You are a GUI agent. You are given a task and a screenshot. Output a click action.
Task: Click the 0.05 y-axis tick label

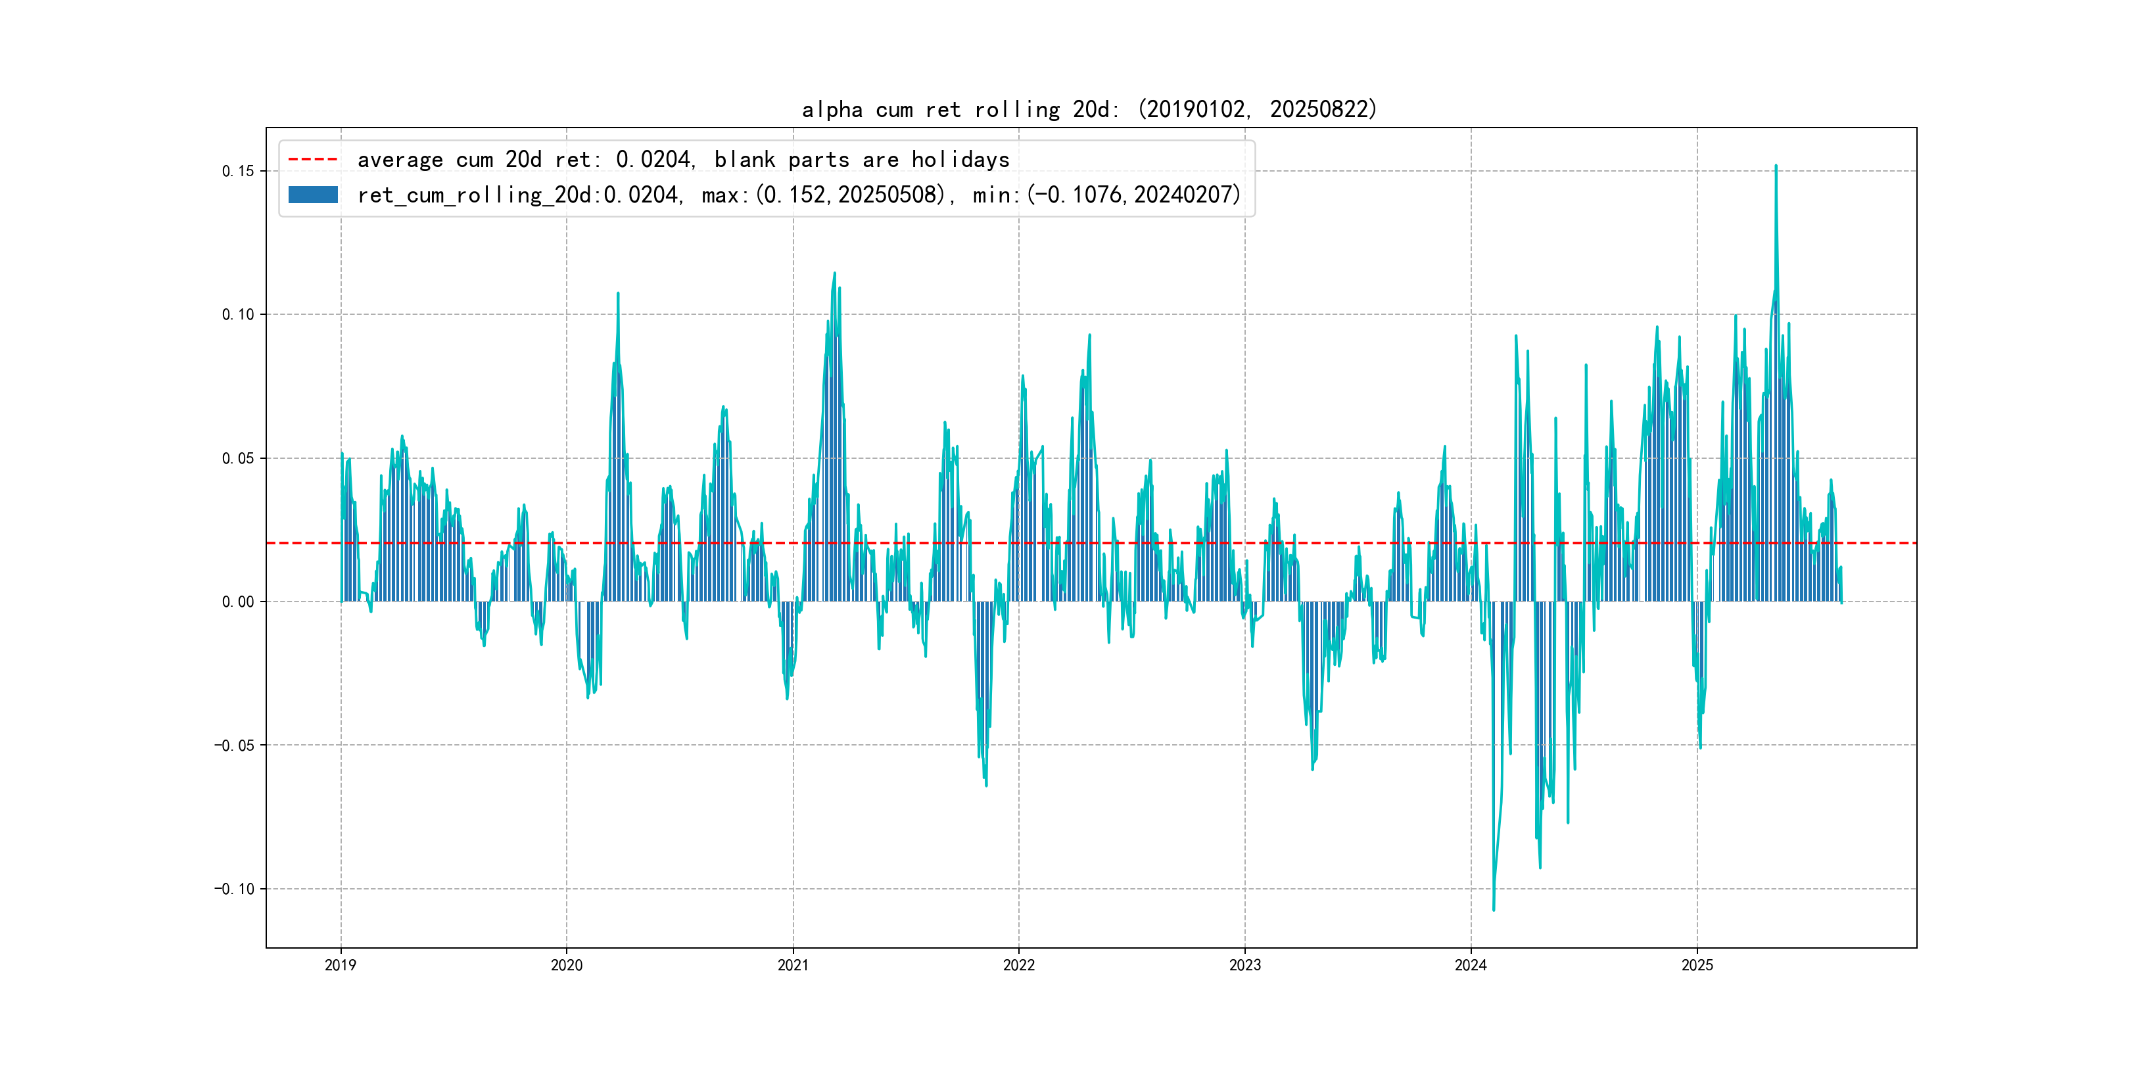point(238,458)
